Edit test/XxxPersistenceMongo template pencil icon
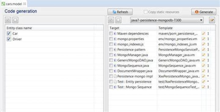The image size is (220, 112). pos(203,82)
